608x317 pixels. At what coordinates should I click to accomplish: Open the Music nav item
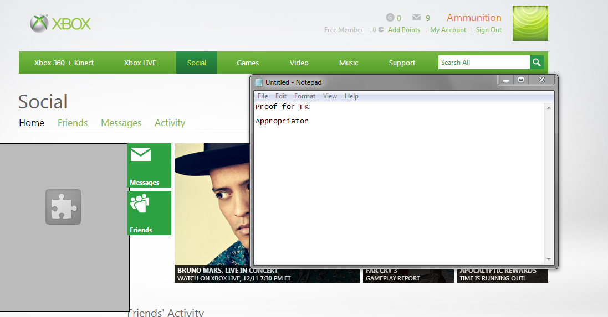349,63
